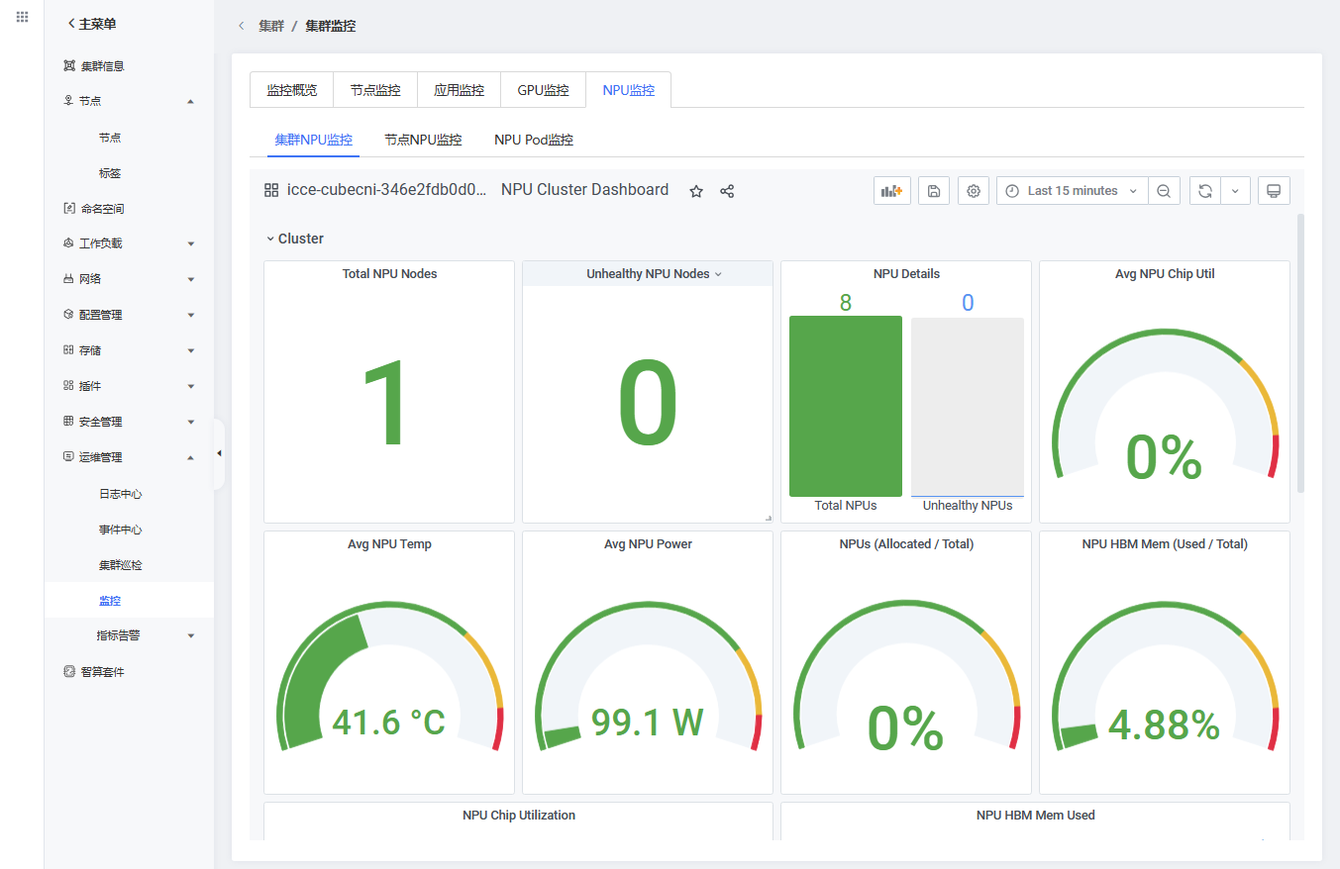Screen dimensions: 1340x869
Task: Save the dashboard with the disk icon
Action: coord(933,191)
